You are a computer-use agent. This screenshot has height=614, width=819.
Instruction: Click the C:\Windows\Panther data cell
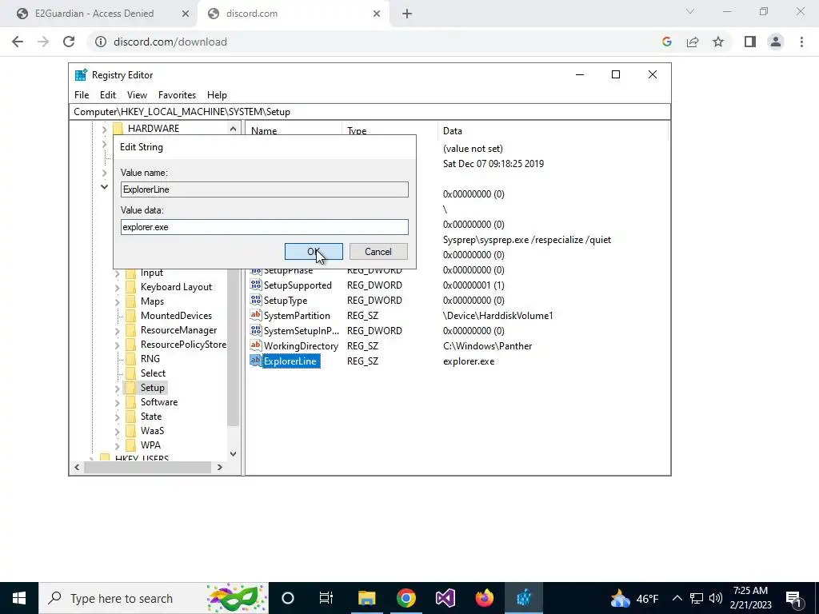click(487, 346)
